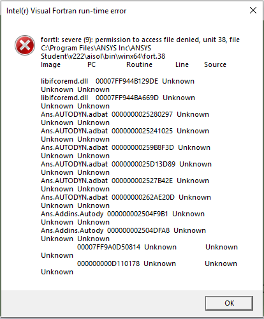Click the 'forrtl: severe (9)' error message line
This screenshot has height=319, width=264.
tap(140, 40)
